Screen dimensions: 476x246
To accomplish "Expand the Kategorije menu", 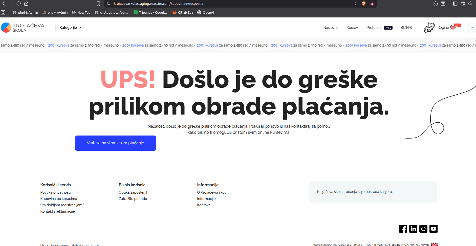I will coord(70,28).
